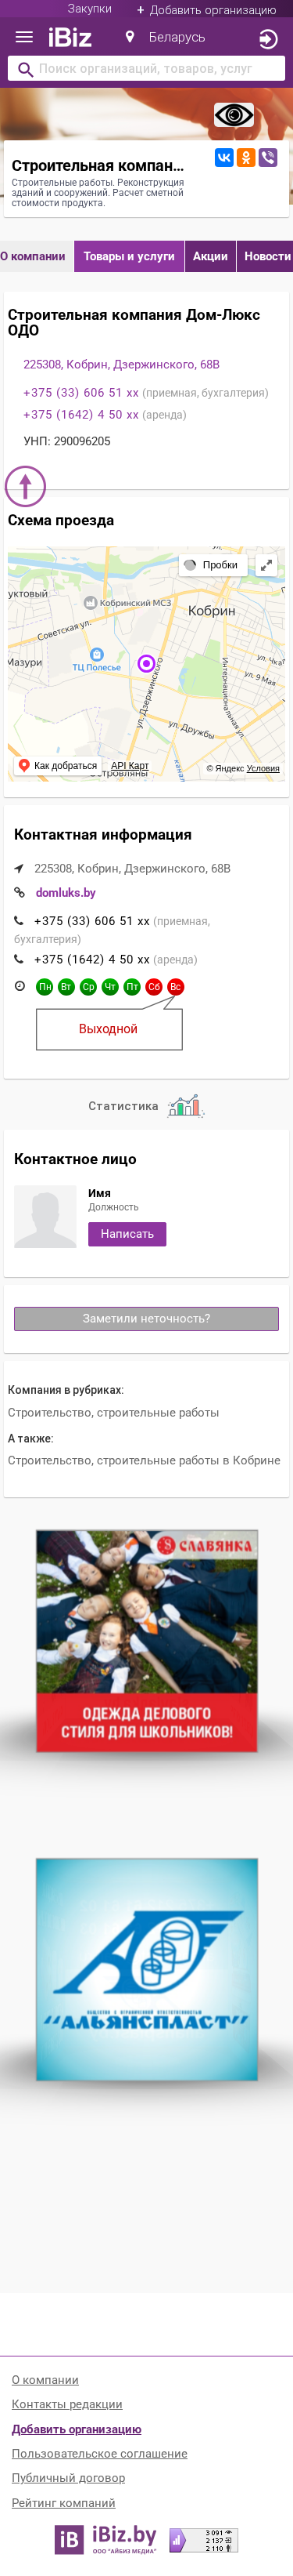The image size is (293, 2576).
Task: Select the Сб day circle in schedule
Action: click(153, 987)
